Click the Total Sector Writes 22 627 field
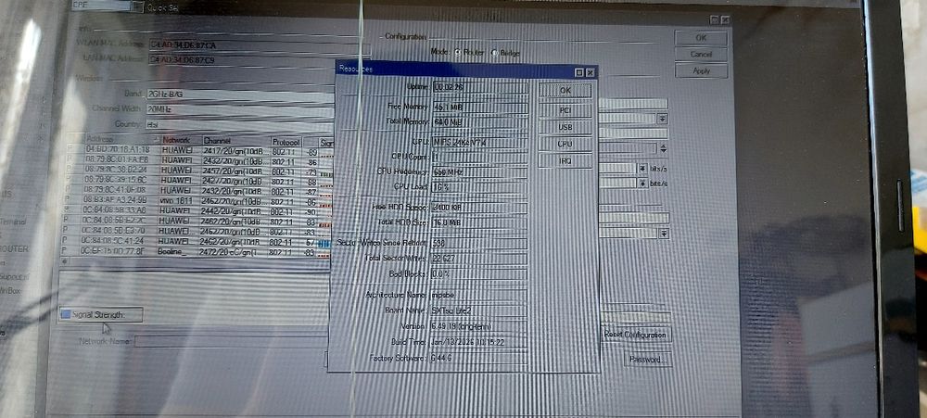This screenshot has height=418, width=927. pos(479,259)
